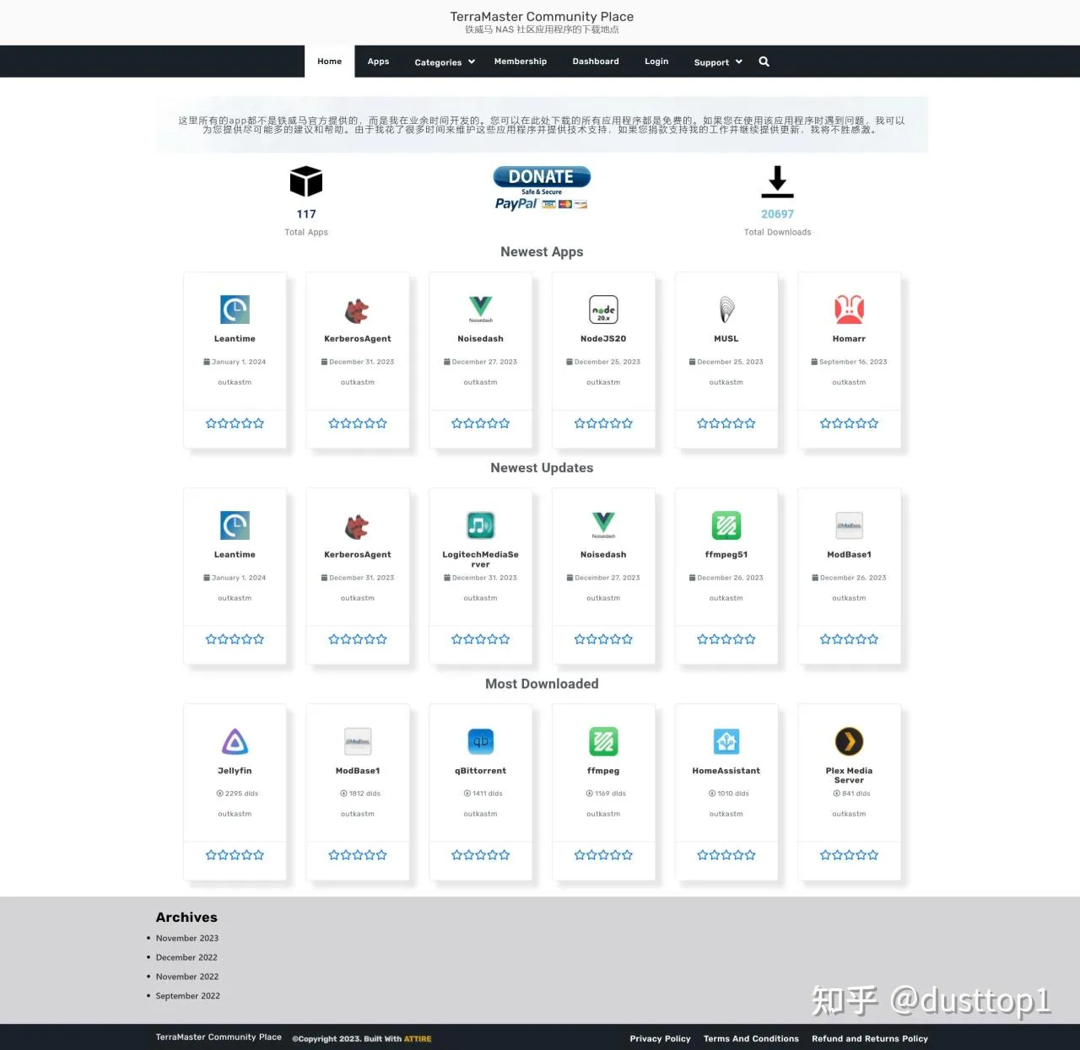Viewport: 1080px width, 1050px height.
Task: Open the Dashboard menu item
Action: pyautogui.click(x=596, y=62)
